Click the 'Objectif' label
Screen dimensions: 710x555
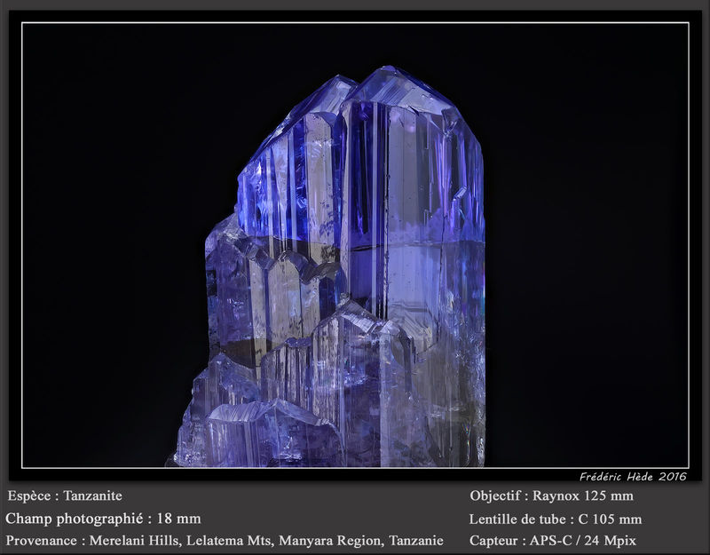(x=495, y=496)
